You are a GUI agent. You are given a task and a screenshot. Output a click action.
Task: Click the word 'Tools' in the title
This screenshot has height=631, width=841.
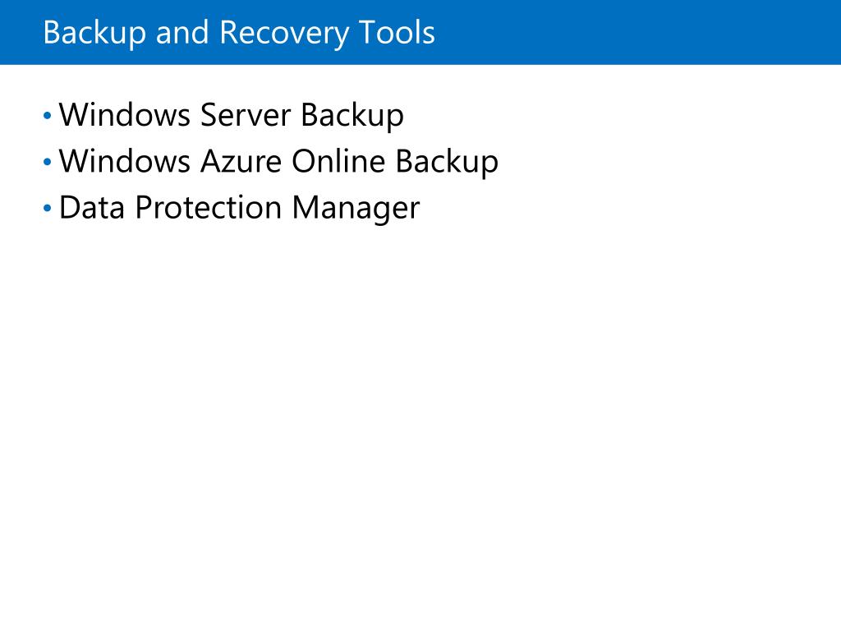click(397, 33)
